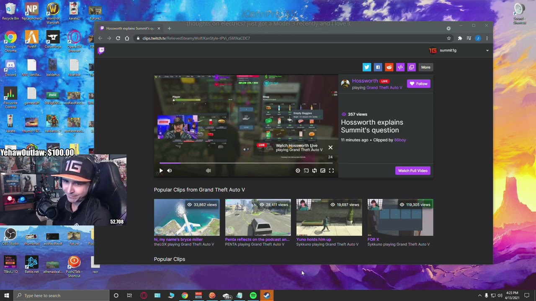Select the Focusrite Control desktop icon
Screen dimensions: 536x301
coord(10,99)
